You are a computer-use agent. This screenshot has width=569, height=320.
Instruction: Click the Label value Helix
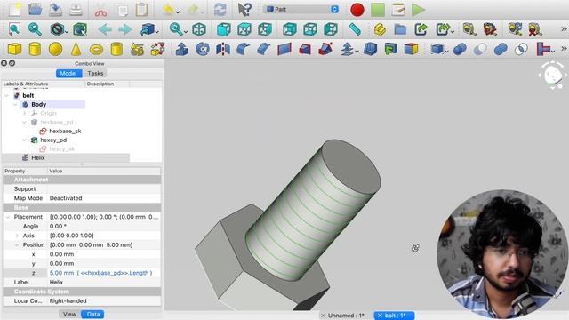tap(104, 282)
